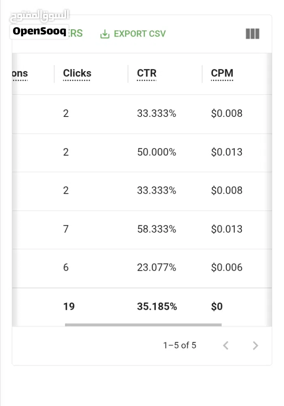This screenshot has height=406, width=284.
Task: Click the partially visible 'ons' column header
Action: [x=20, y=73]
